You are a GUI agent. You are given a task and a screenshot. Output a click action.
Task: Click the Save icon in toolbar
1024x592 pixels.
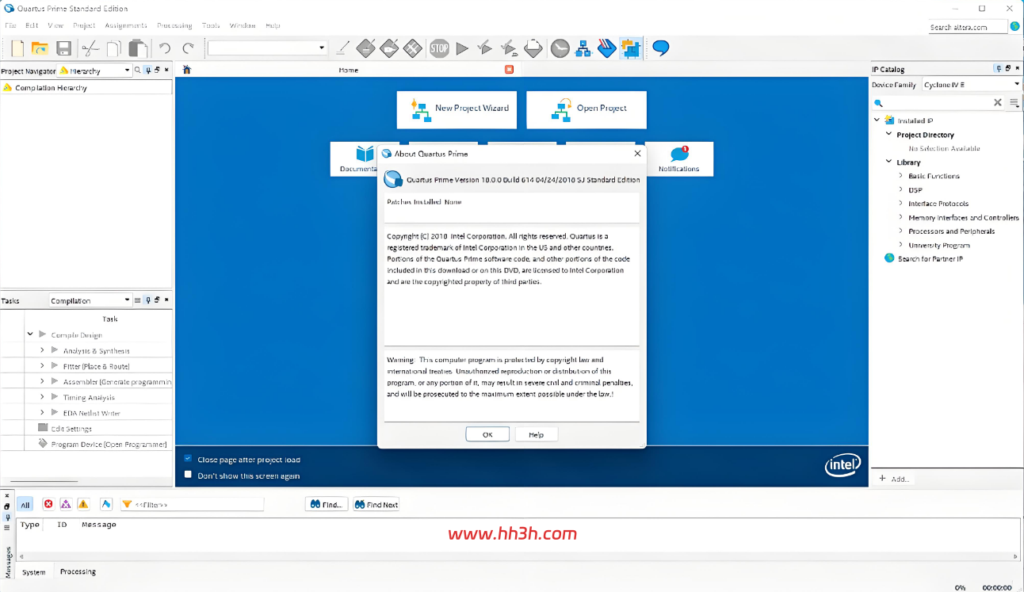64,49
